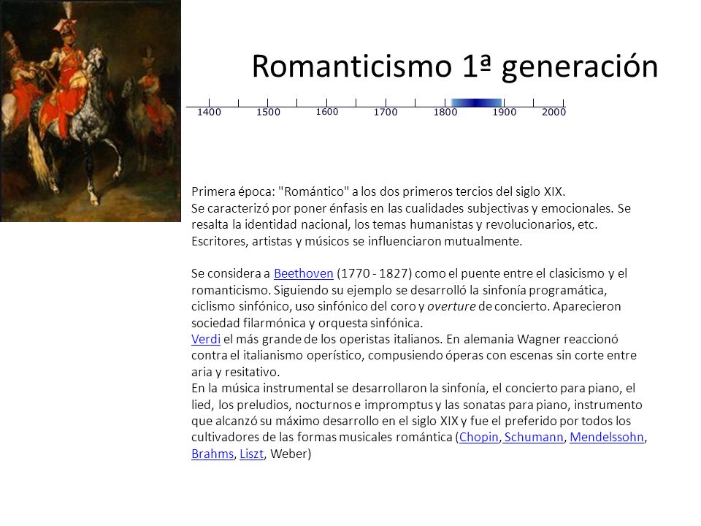Click the 1900 timeline label

[505, 113]
